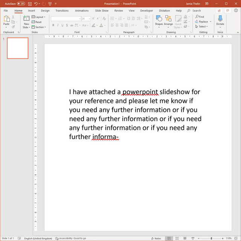Switch to Reading View

(185, 238)
